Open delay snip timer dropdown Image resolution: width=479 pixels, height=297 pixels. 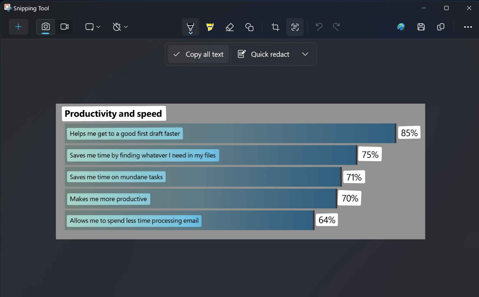120,27
